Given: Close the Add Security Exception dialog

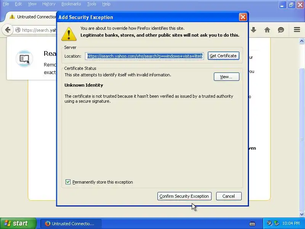Looking at the screenshot, I should (243, 17).
